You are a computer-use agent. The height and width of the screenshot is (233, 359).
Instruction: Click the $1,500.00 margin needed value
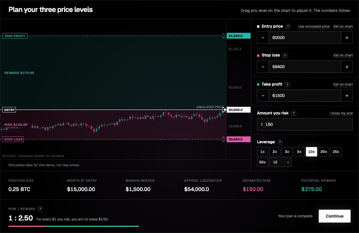pyautogui.click(x=138, y=189)
